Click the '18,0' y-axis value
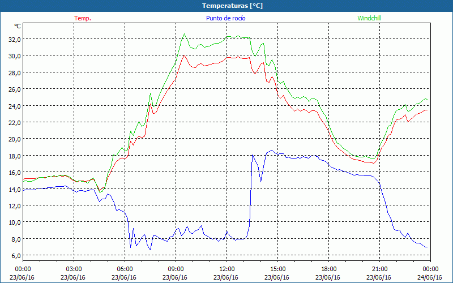Screen dimensions: 453x283 (15, 156)
